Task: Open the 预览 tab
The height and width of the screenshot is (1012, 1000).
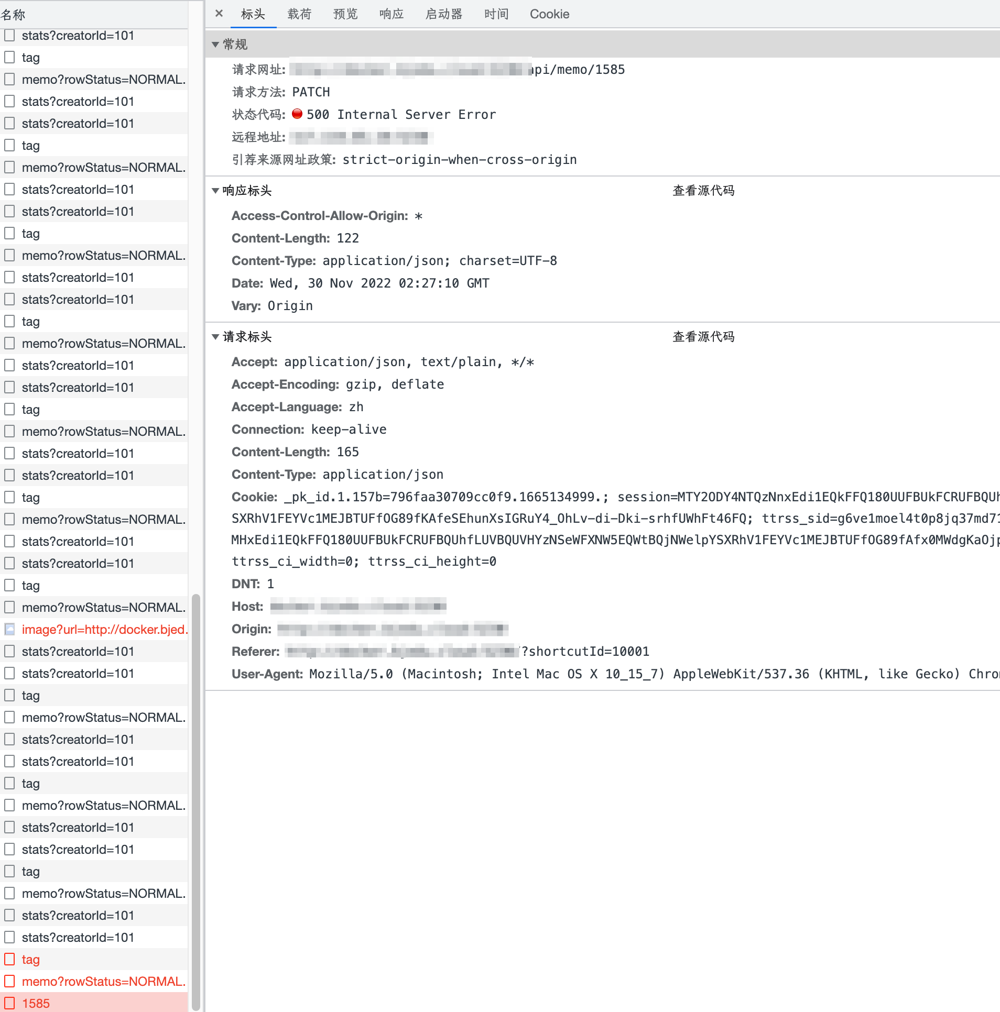Action: coord(345,14)
